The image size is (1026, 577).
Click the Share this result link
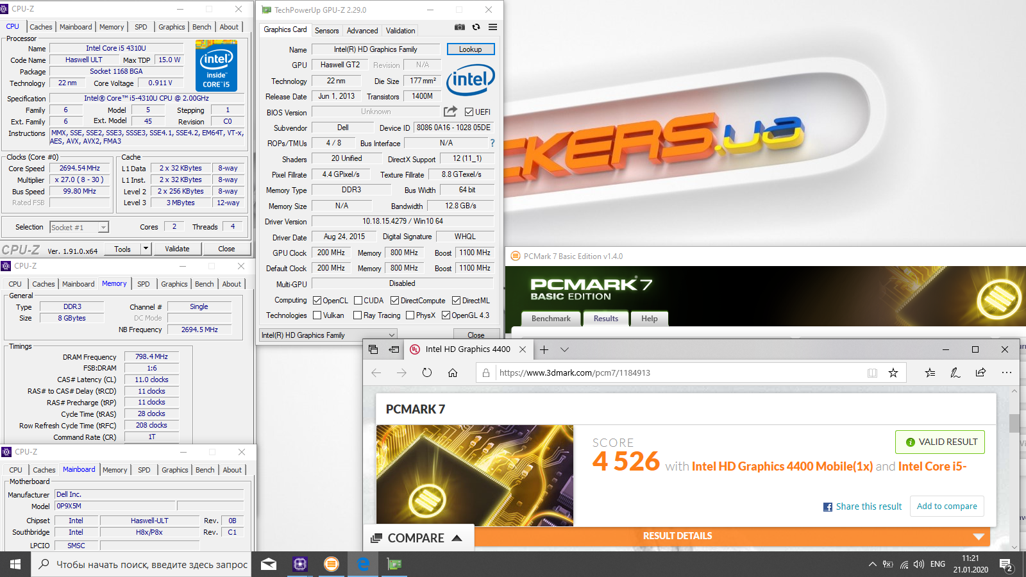862,506
